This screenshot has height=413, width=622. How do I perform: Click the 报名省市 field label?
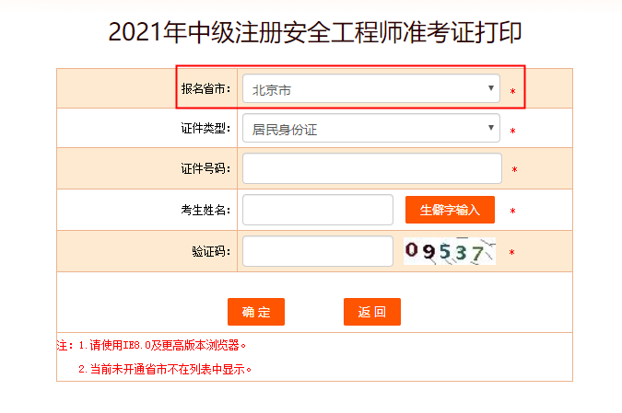(x=206, y=89)
